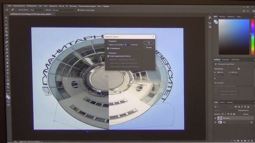The width and height of the screenshot is (255, 143).
Task: Select the Rectangular Marquee tool
Action: point(6,21)
